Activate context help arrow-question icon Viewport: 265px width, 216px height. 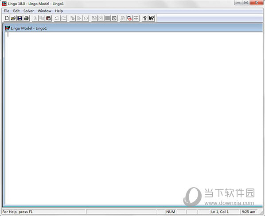click(x=152, y=18)
